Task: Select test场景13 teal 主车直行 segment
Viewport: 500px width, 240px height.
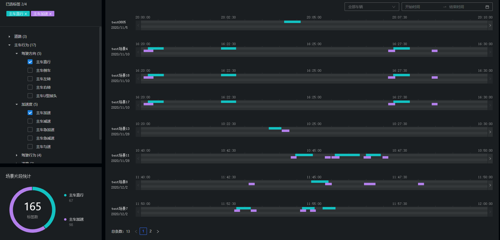Action: pyautogui.click(x=275, y=128)
